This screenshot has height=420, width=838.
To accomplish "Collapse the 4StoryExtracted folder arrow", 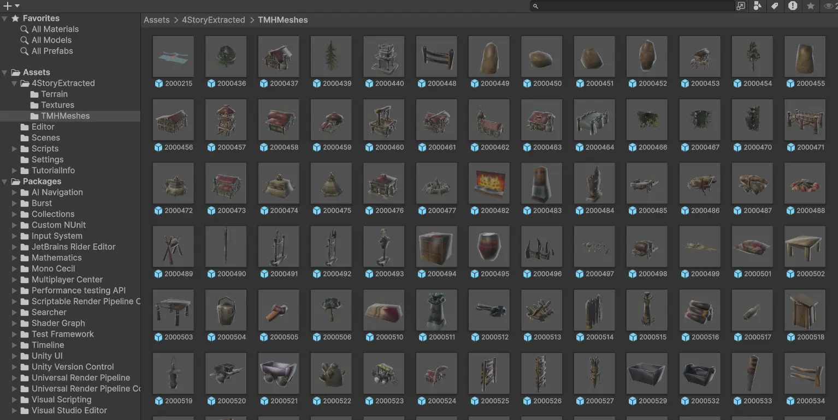I will click(15, 83).
